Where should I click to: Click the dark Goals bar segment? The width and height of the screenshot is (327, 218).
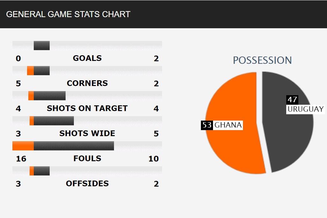click(x=42, y=45)
